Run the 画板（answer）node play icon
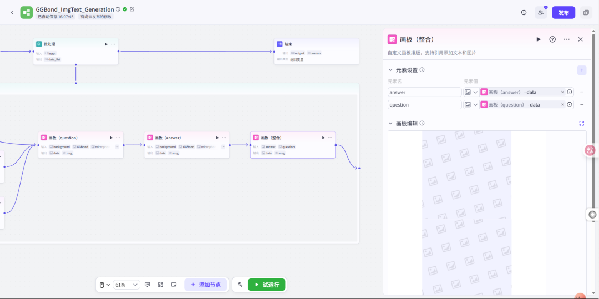The height and width of the screenshot is (299, 599). point(217,138)
